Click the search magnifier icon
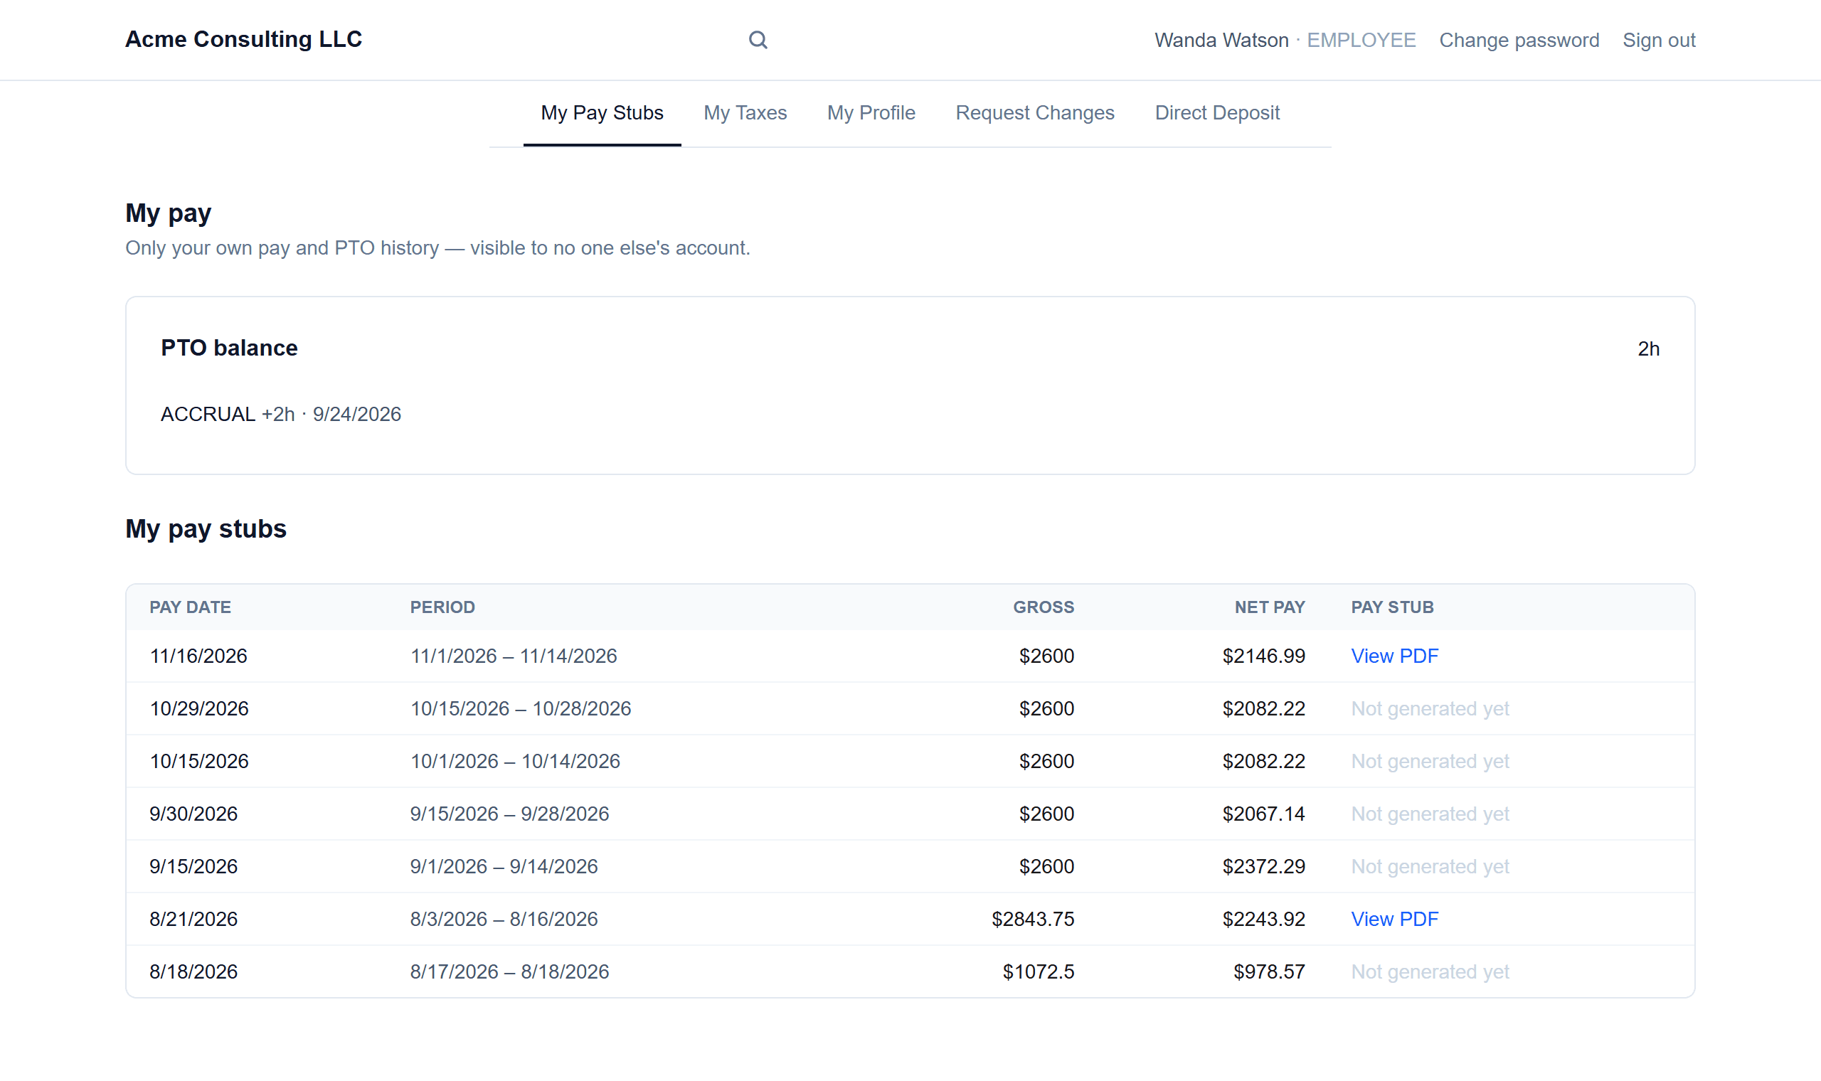Screen dimensions: 1821x1081 (x=758, y=40)
